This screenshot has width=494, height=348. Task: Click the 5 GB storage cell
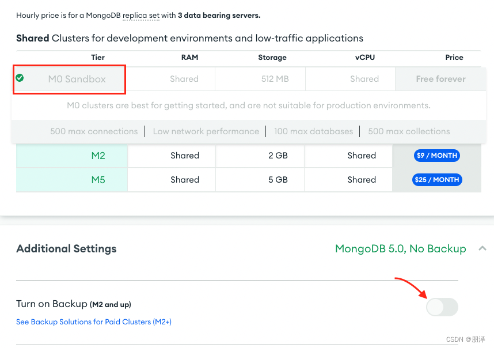point(260,180)
